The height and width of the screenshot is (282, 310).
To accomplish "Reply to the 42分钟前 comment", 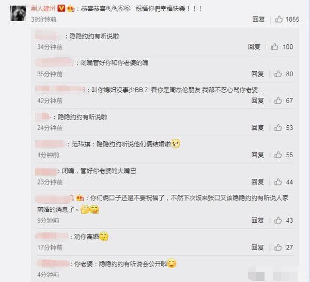I will click(257, 101).
